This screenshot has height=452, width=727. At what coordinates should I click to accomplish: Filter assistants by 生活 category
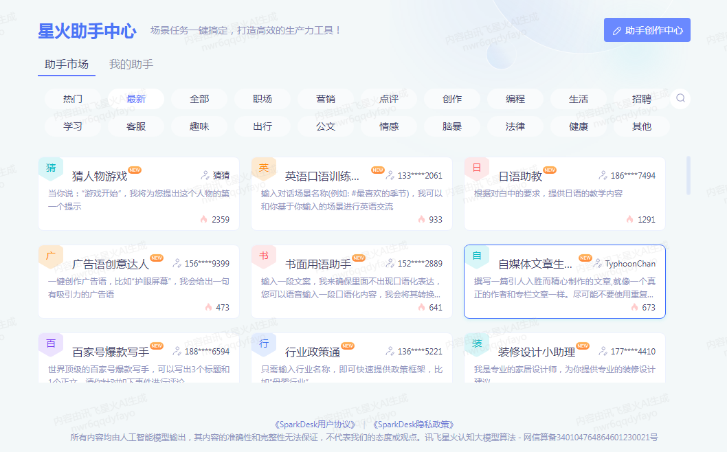tap(579, 99)
